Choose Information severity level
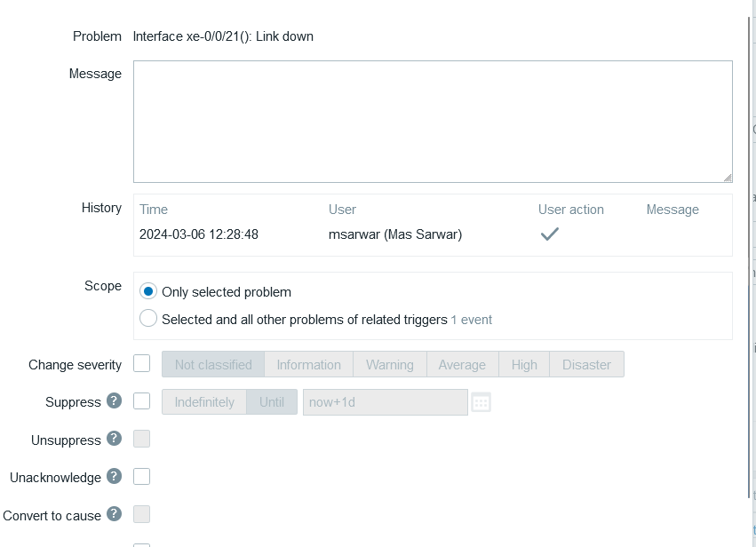This screenshot has height=547, width=756. click(308, 364)
